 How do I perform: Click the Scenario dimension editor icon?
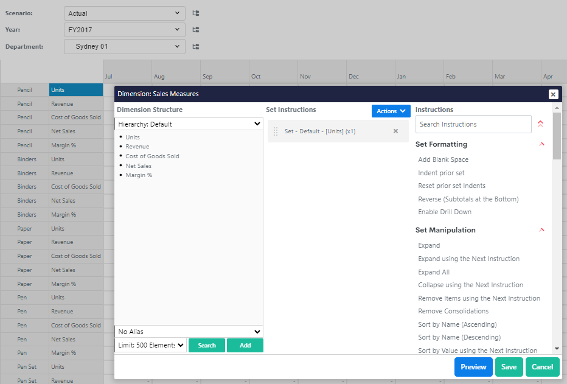coord(196,13)
